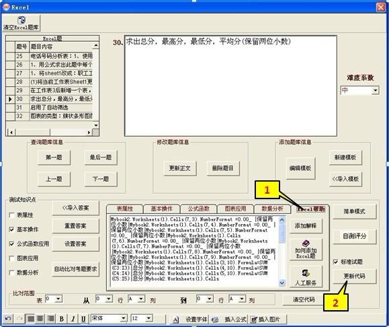Click the 更新正文 button
This screenshot has height=327, width=389.
180,168
